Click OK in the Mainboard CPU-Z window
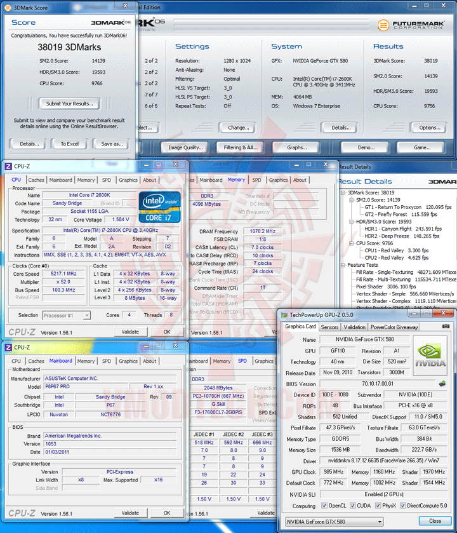The width and height of the screenshot is (457, 533). (x=167, y=513)
